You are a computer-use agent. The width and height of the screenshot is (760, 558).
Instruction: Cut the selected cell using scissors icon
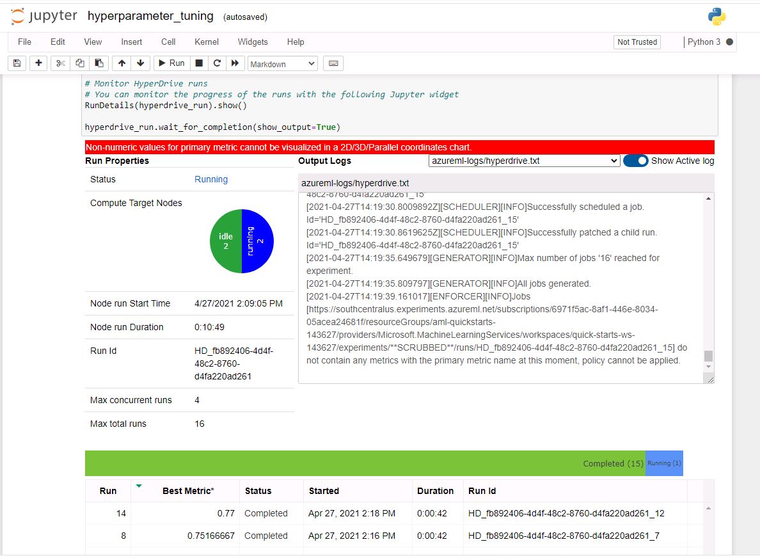click(59, 63)
